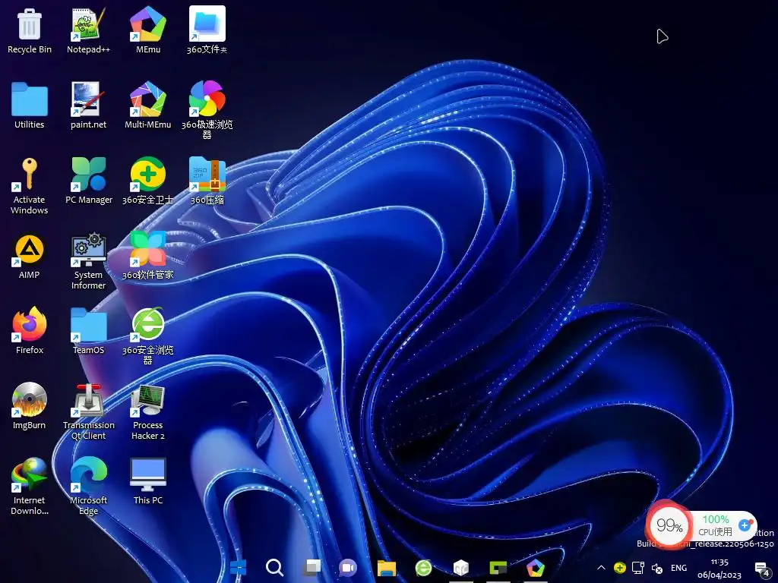Select the Multi-MEmu shortcut
Image resolution: width=778 pixels, height=583 pixels.
[148, 106]
